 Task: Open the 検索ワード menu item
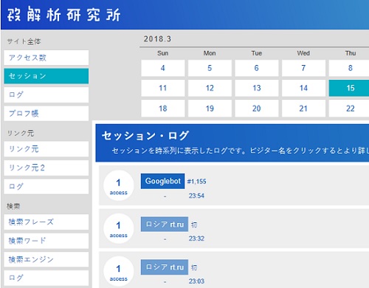46,241
